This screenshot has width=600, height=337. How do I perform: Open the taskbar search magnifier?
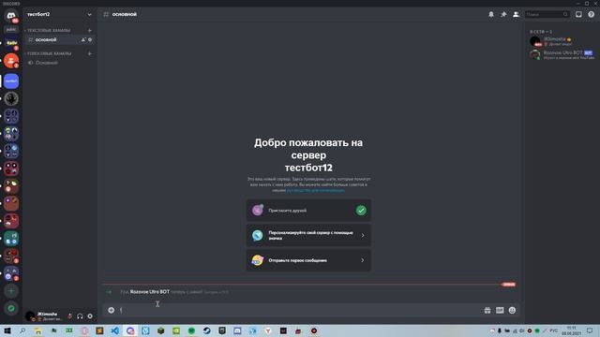click(x=22, y=330)
